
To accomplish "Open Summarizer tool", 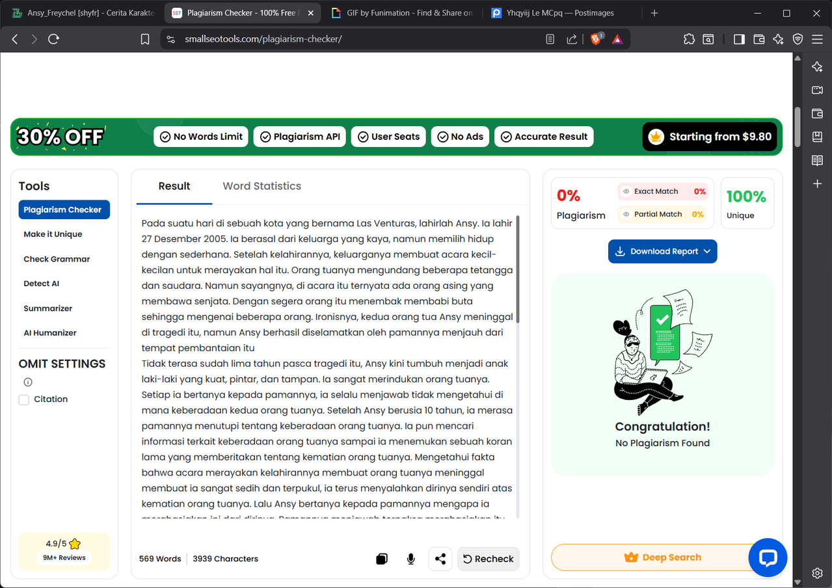I will 47,308.
